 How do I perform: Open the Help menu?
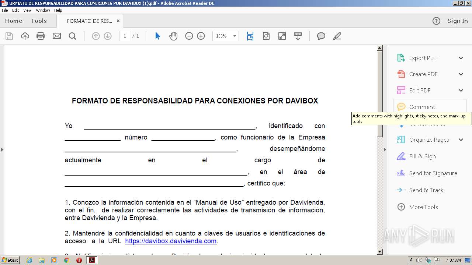click(58, 10)
